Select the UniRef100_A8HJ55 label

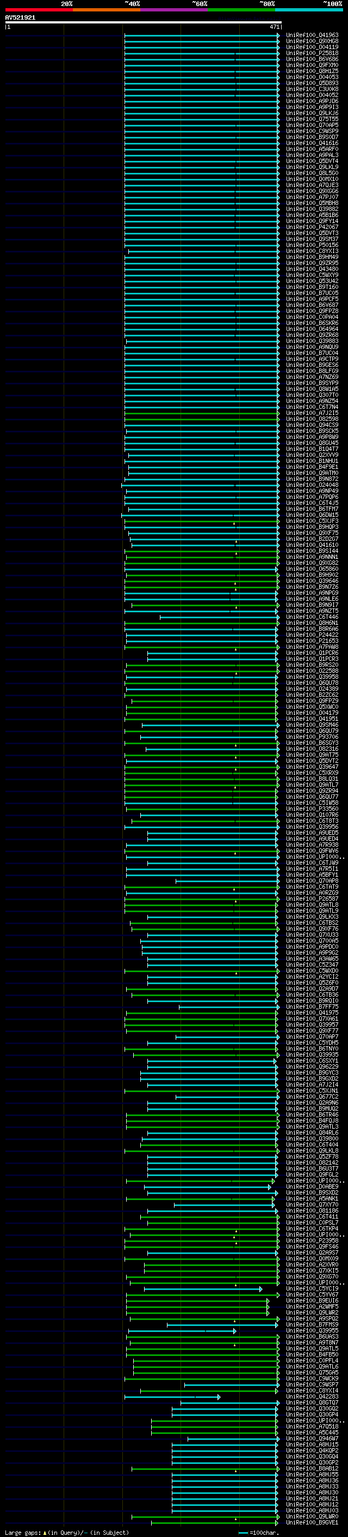312,1475
